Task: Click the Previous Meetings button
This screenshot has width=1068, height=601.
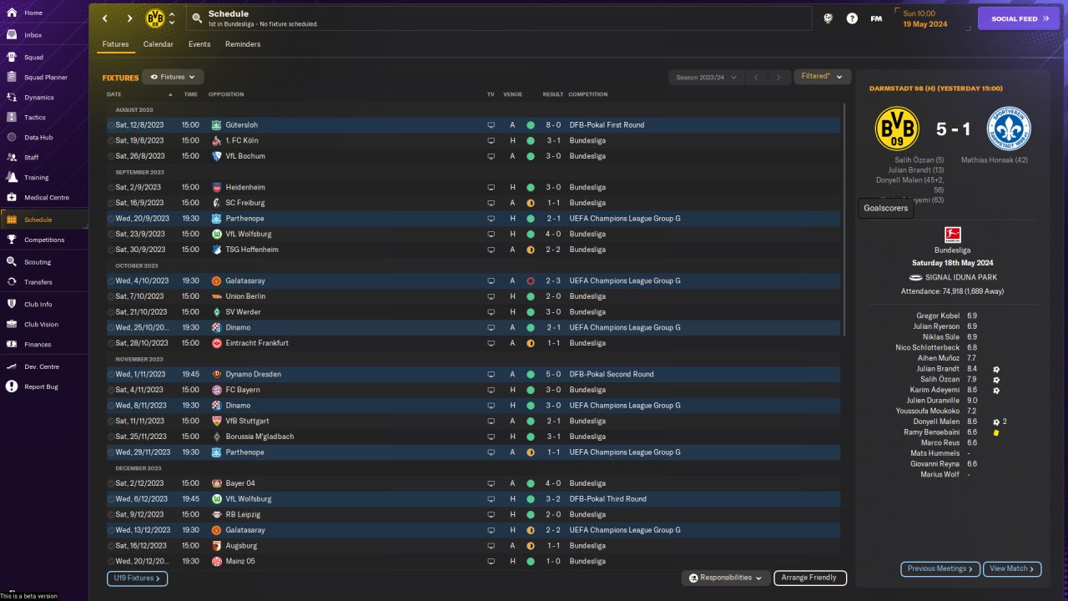Action: (x=940, y=569)
